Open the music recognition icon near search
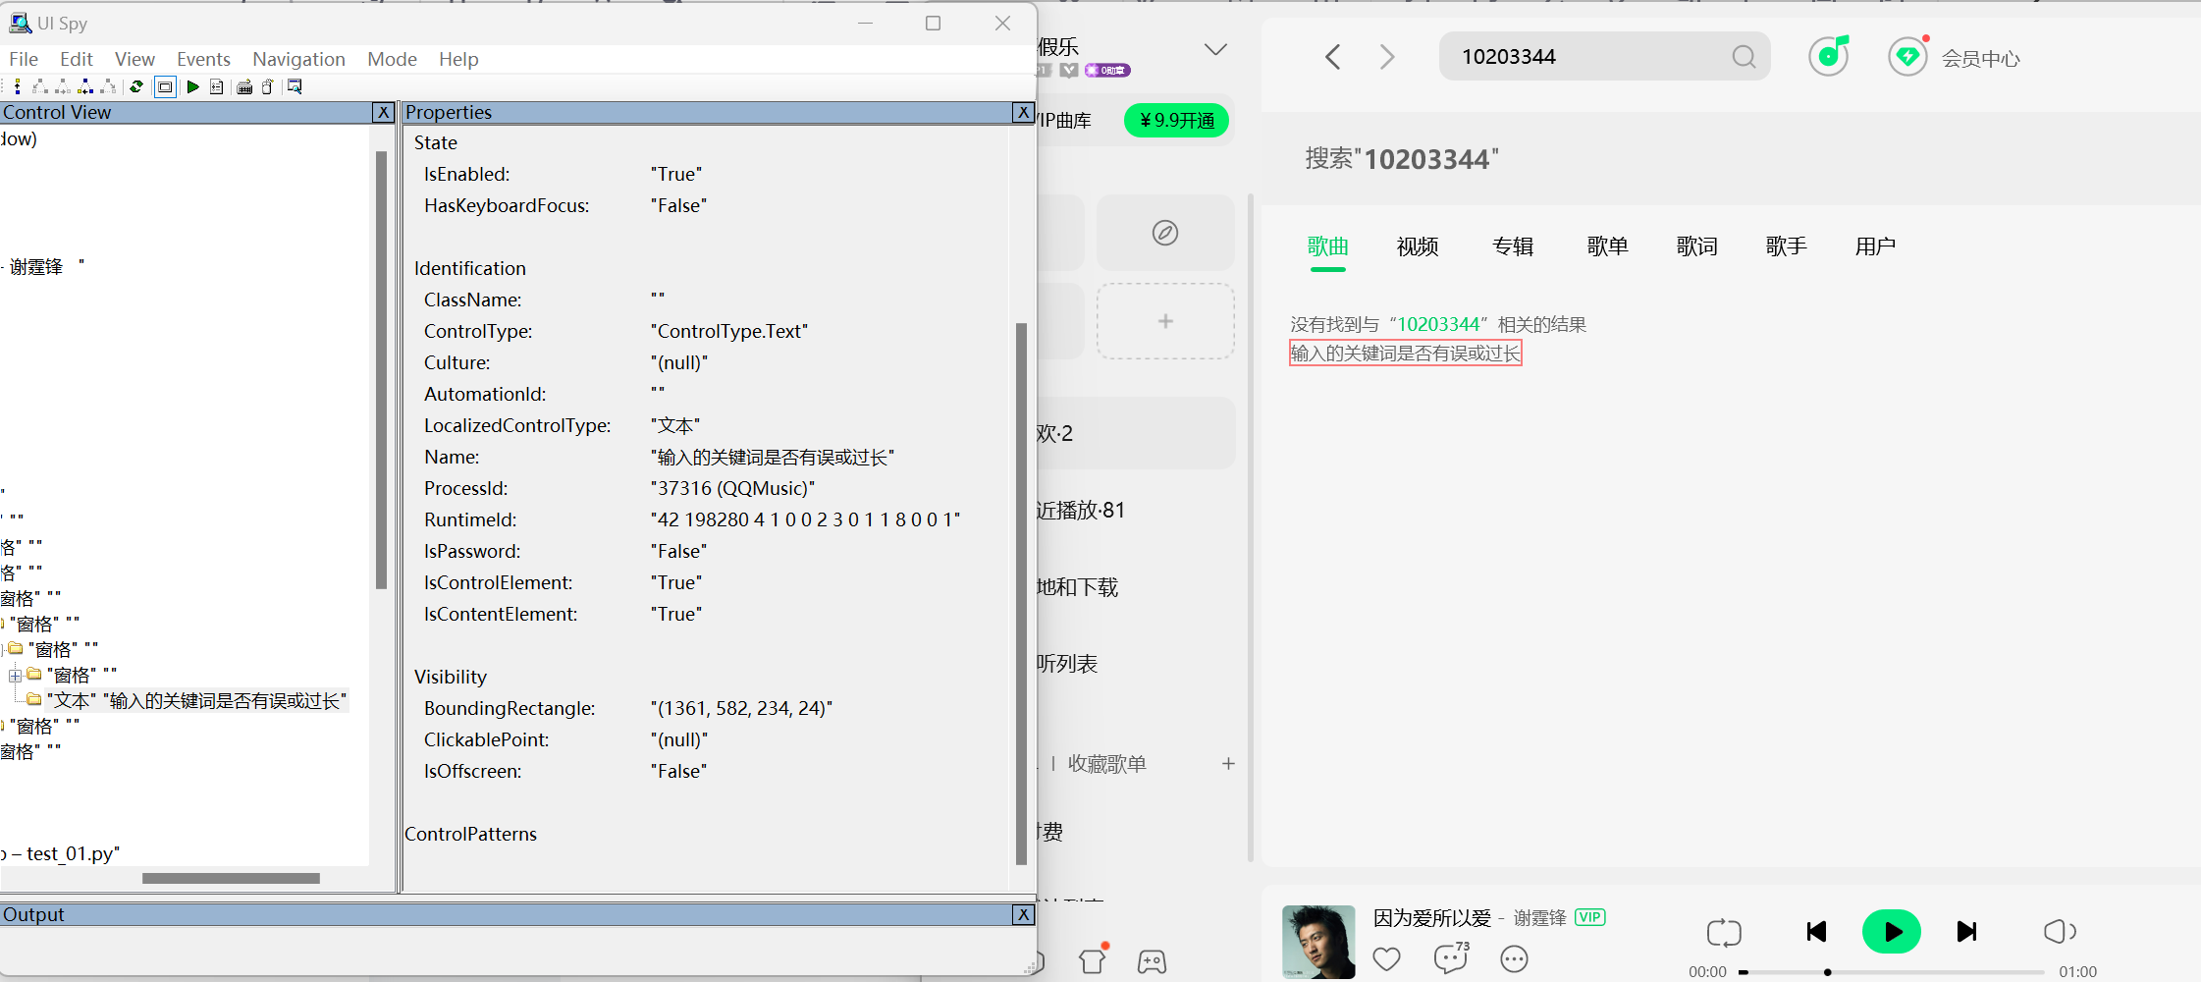 coord(1829,55)
